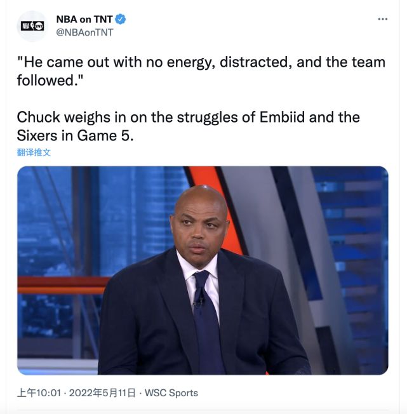The image size is (407, 414).
Task: Click the TNT logo inside the avatar
Action: point(37,26)
